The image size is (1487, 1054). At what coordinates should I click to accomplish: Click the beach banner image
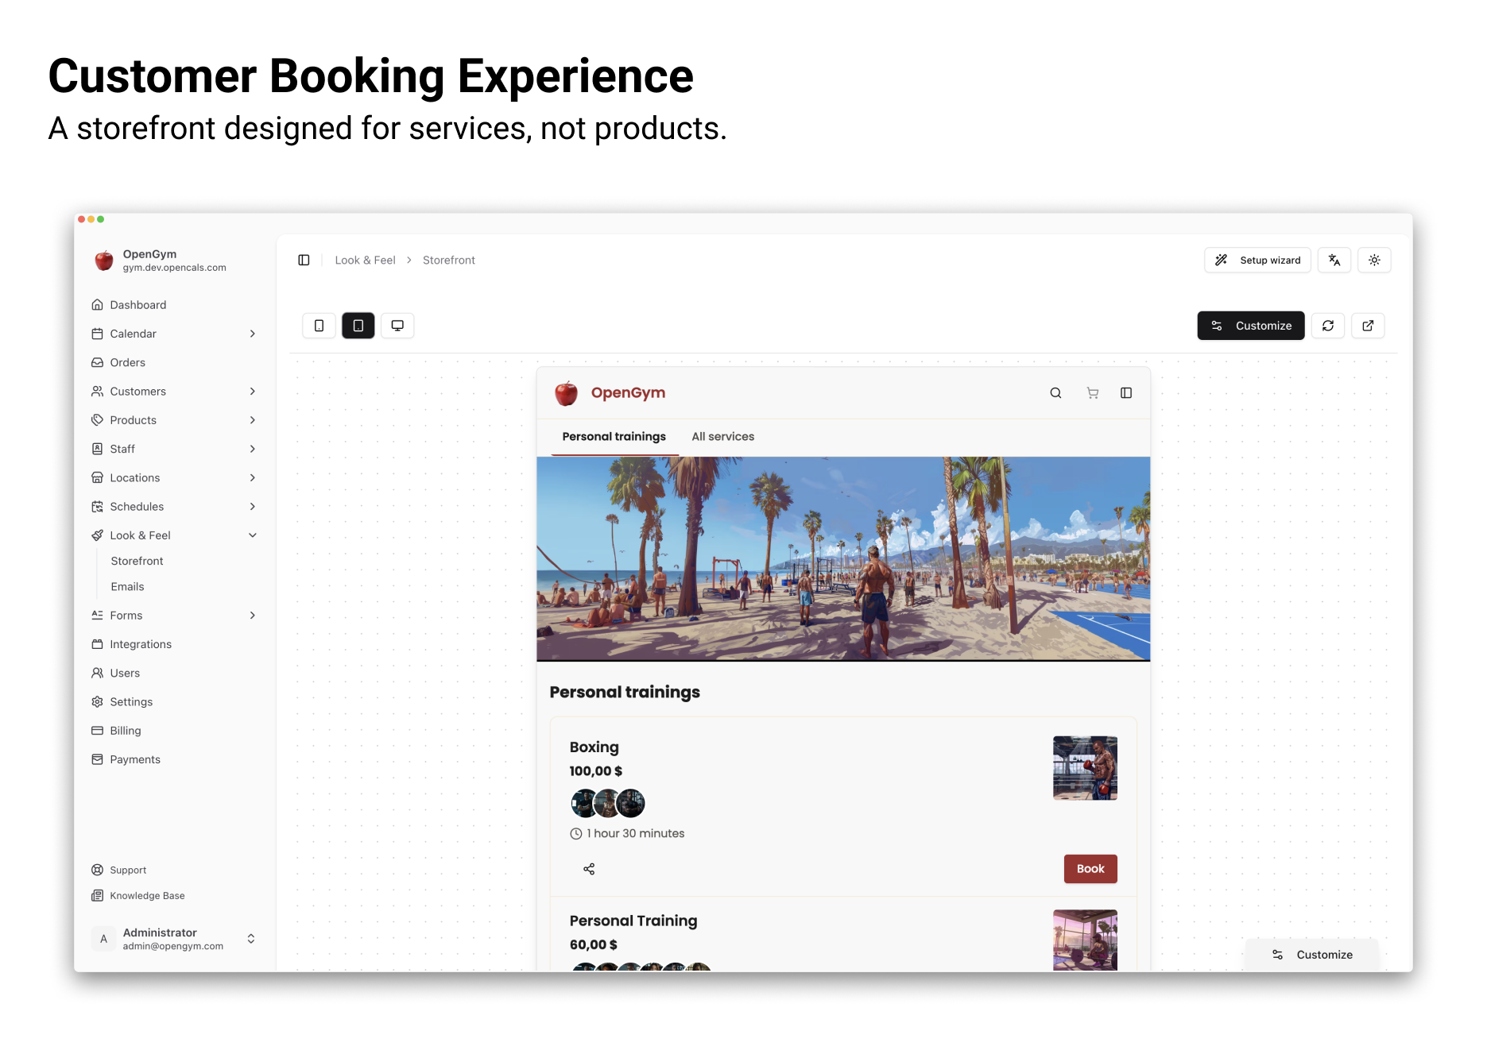click(x=843, y=559)
